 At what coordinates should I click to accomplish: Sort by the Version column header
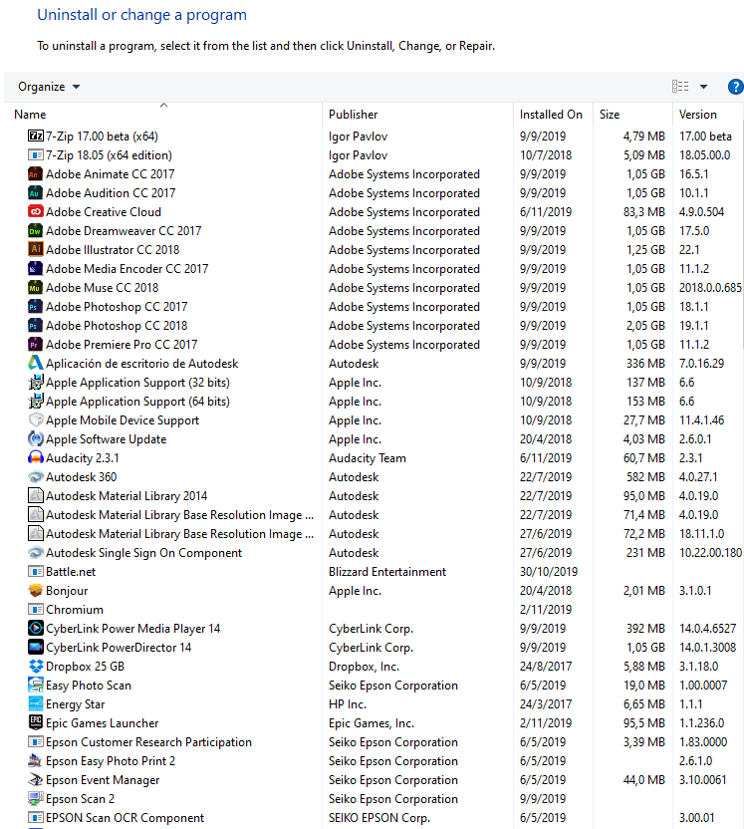click(x=708, y=115)
